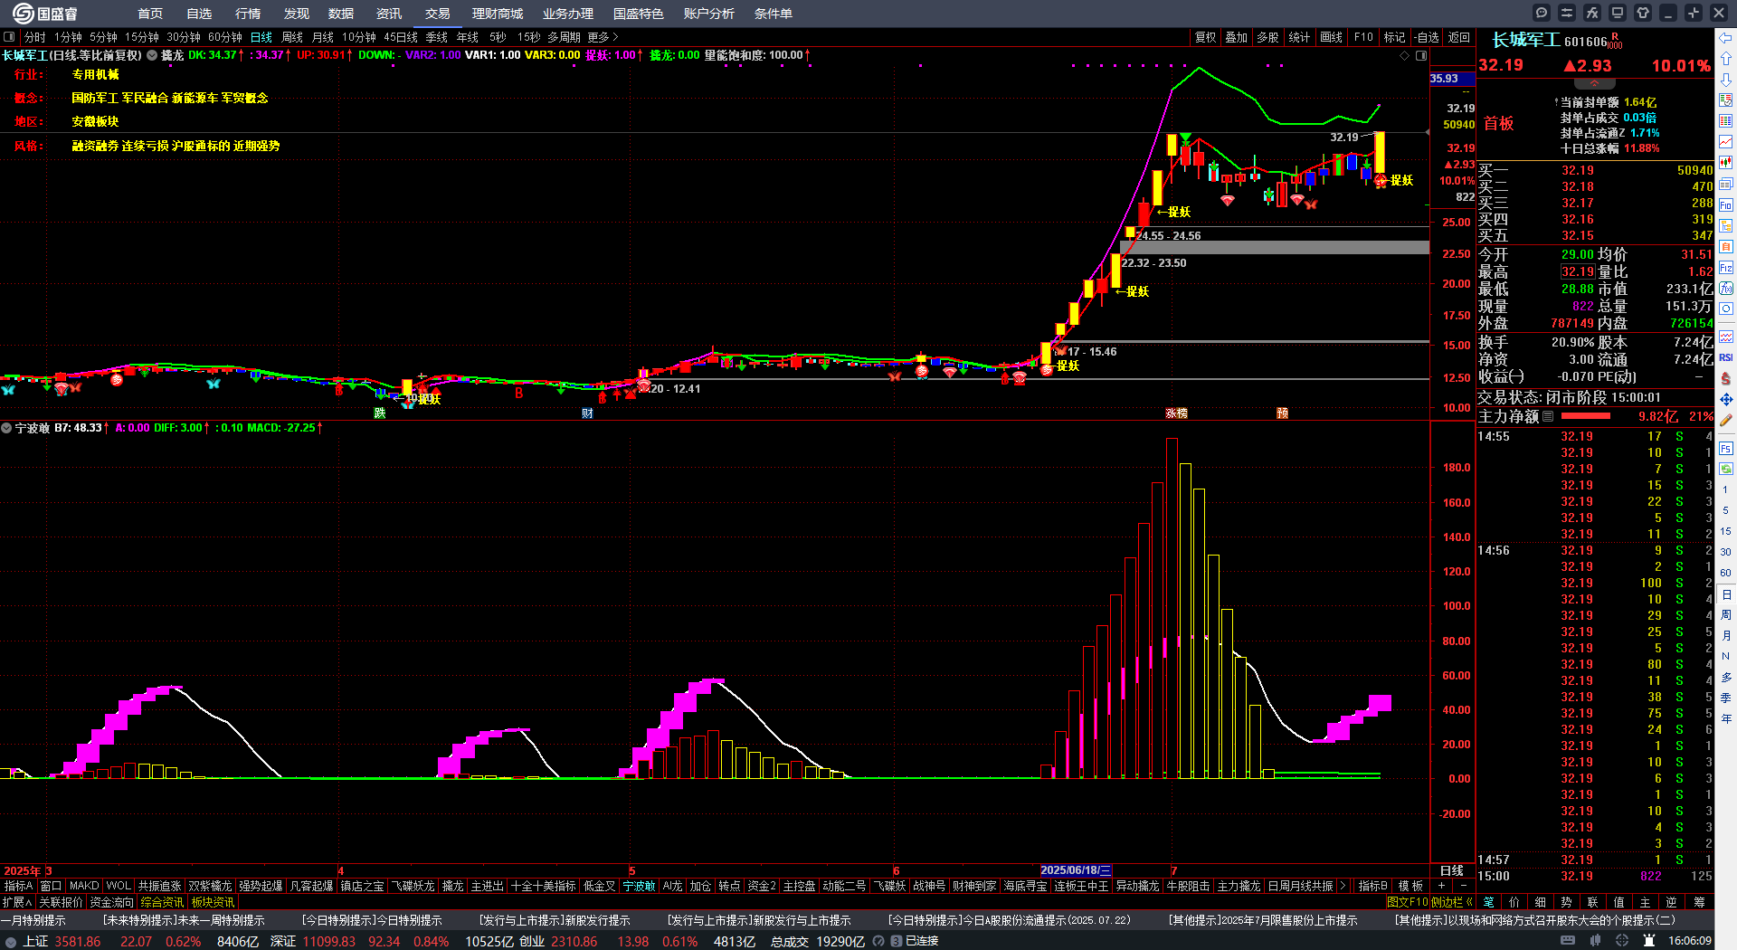Click the gray circle icon before 上证 index
Screen dimensions: 1737x950
tap(11, 941)
